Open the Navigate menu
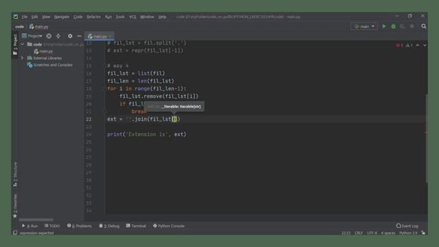The width and height of the screenshot is (439, 247). [62, 16]
